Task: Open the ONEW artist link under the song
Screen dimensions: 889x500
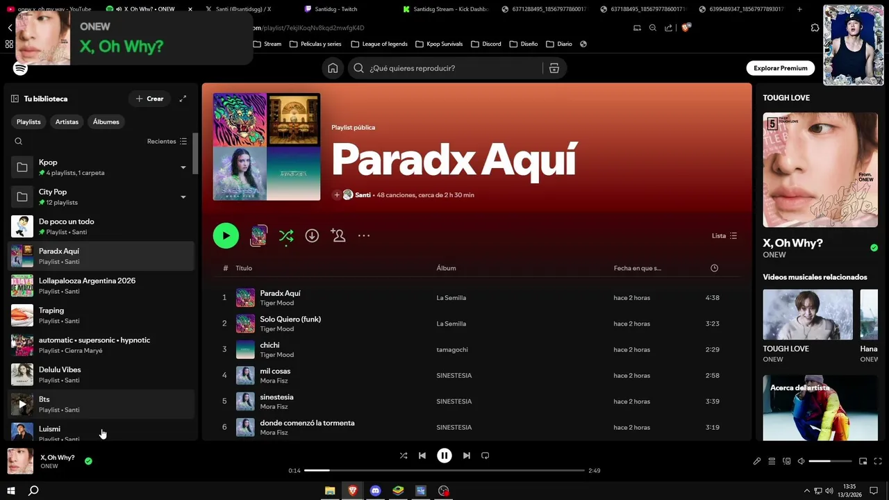Action: pyautogui.click(x=49, y=466)
